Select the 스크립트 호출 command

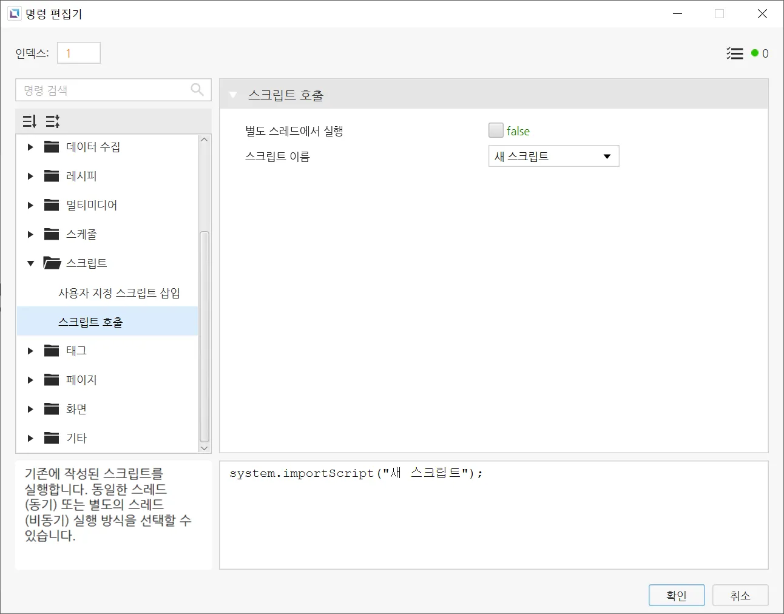pyautogui.click(x=90, y=322)
